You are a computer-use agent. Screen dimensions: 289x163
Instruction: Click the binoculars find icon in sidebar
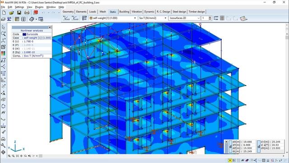3,139
